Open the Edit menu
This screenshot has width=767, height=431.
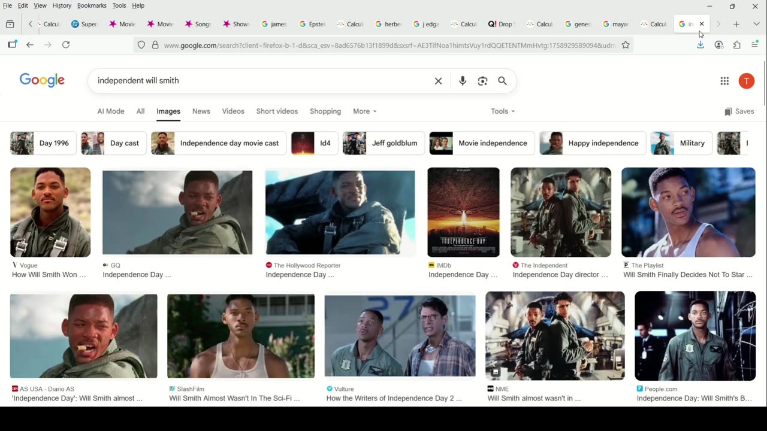coord(23,5)
